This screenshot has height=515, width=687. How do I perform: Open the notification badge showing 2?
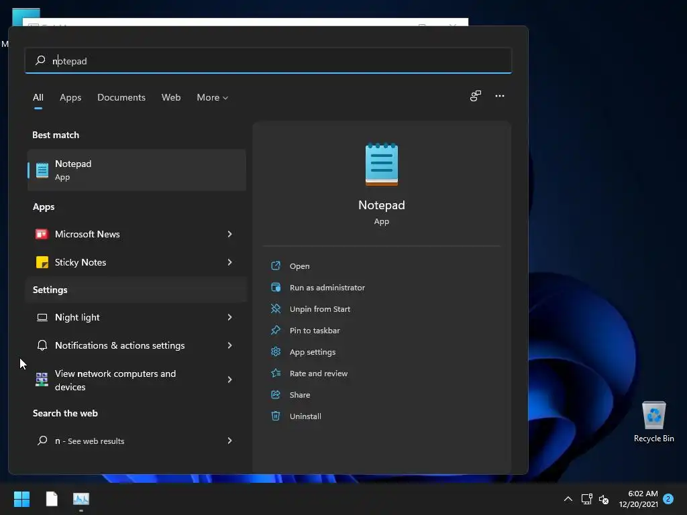[x=668, y=498]
